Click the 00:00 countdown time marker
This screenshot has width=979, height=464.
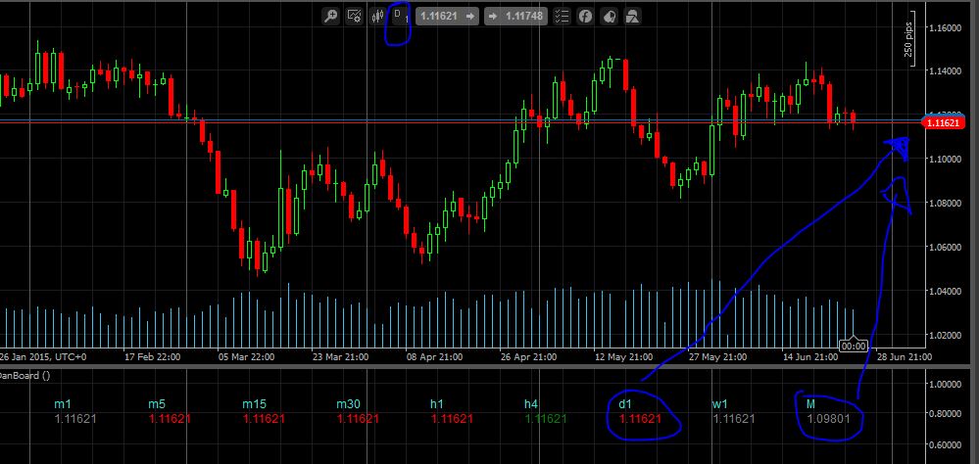click(x=853, y=345)
